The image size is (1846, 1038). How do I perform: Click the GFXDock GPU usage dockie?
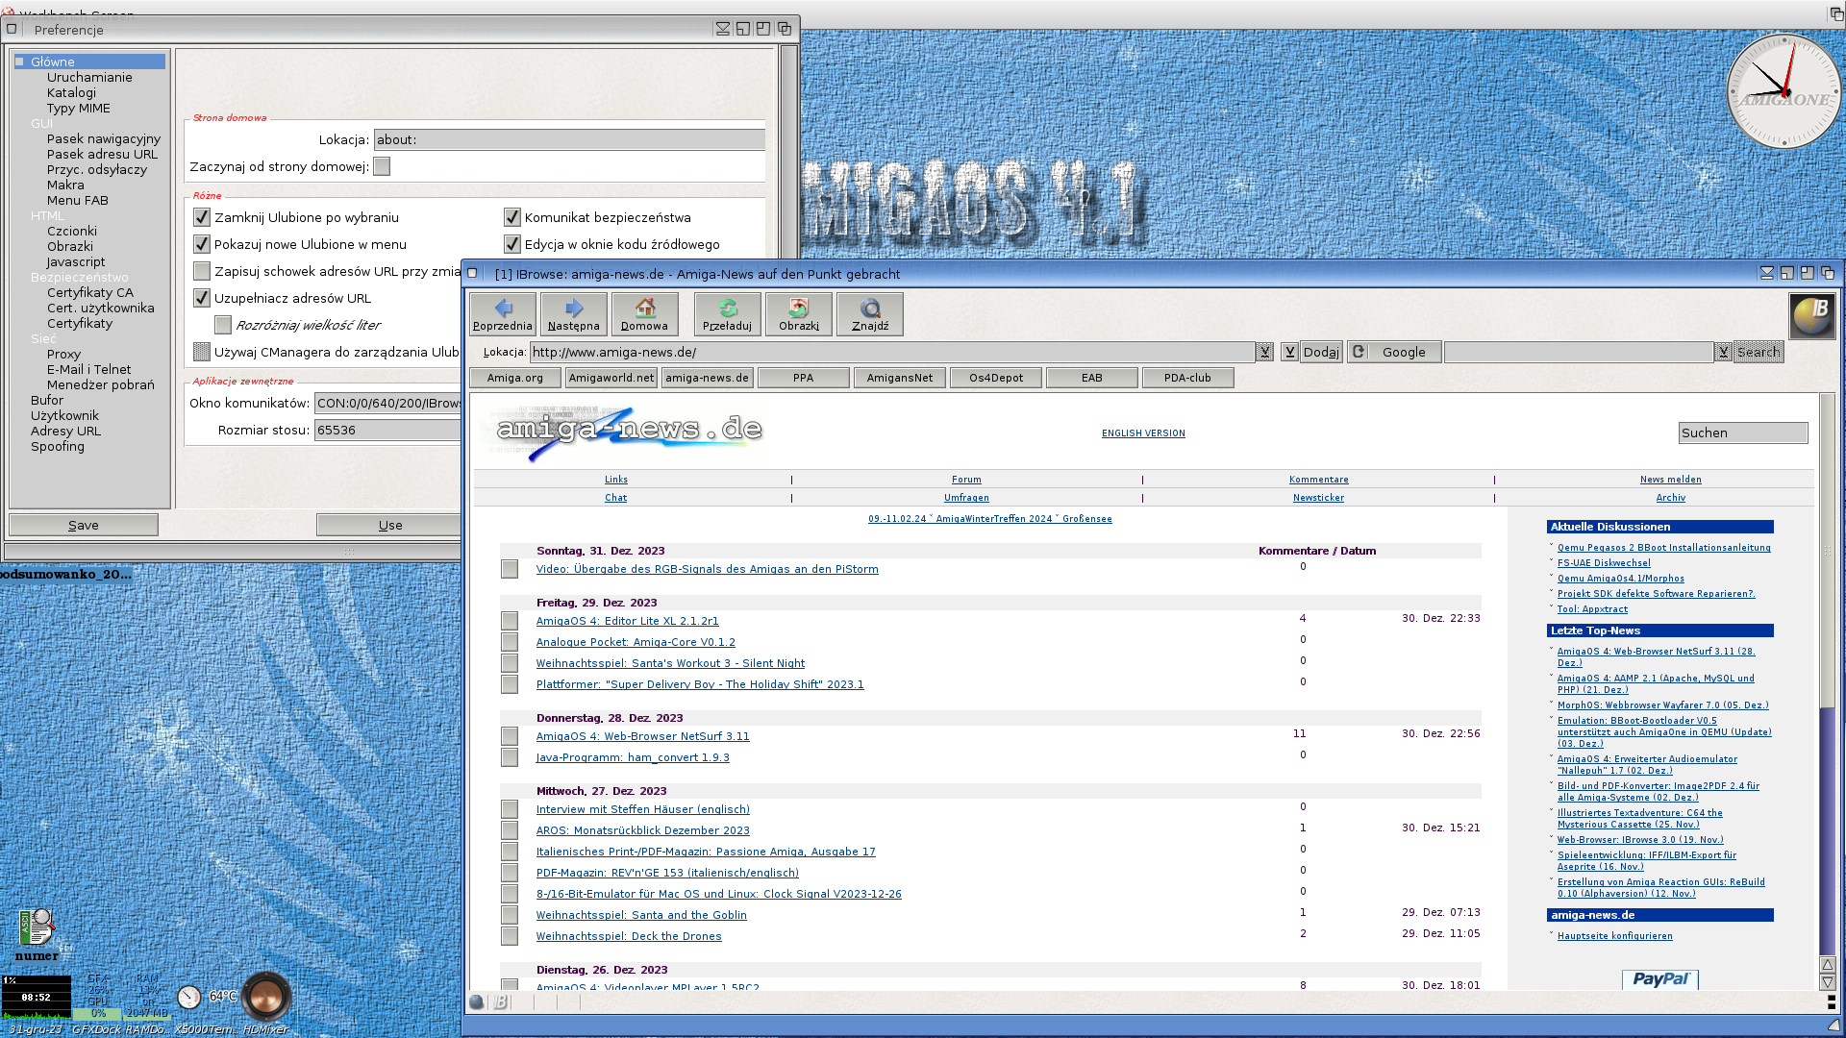(x=97, y=998)
